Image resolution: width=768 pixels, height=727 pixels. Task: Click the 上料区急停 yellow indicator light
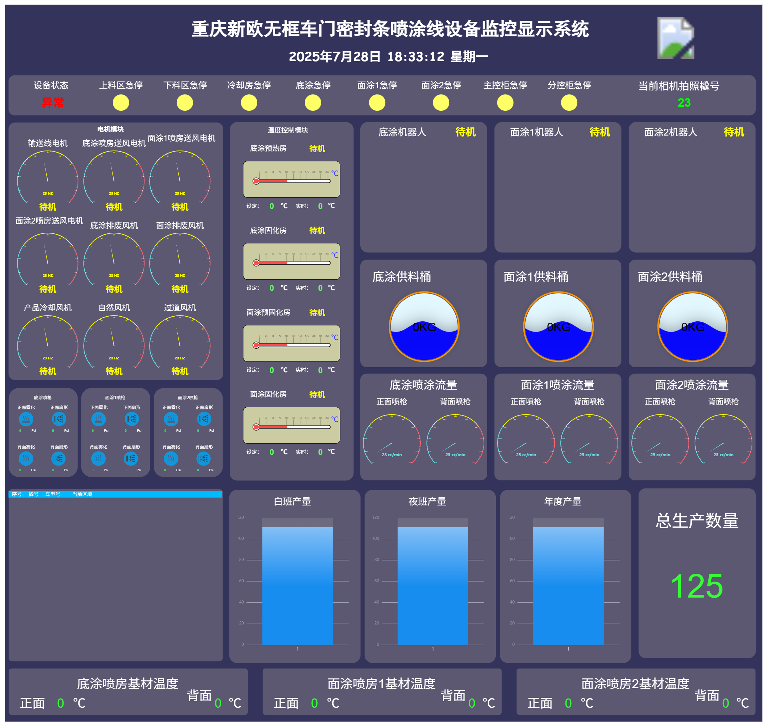coord(121,103)
